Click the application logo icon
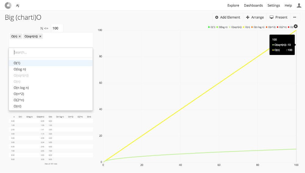Screen dimensions: 305x173 [8, 5]
